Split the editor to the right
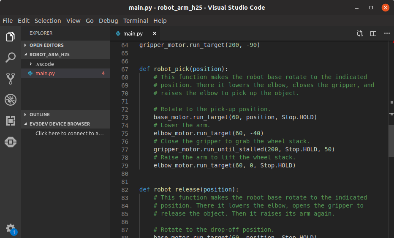Screen dimensions: 394x238 (373, 33)
